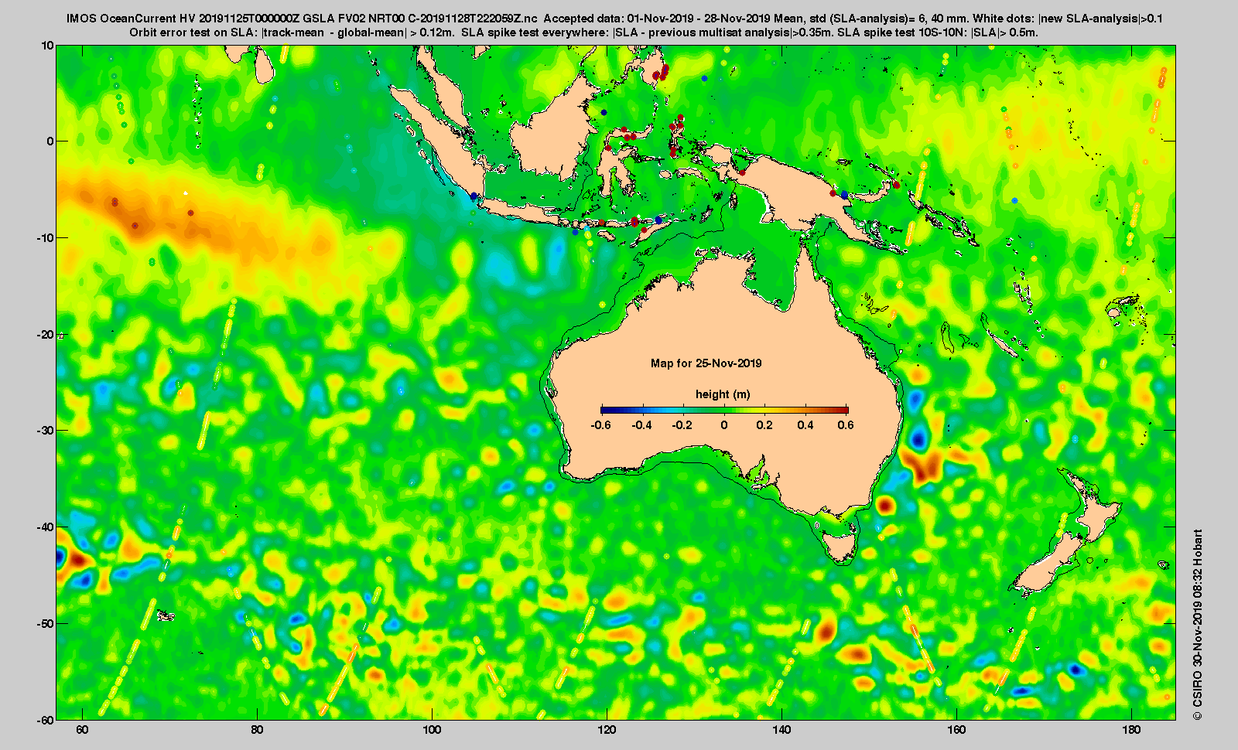
Task: Click the IMOS OceanCurrent title line
Action: point(614,19)
